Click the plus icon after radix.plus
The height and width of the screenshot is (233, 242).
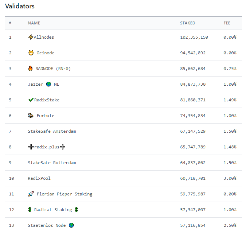(63, 147)
